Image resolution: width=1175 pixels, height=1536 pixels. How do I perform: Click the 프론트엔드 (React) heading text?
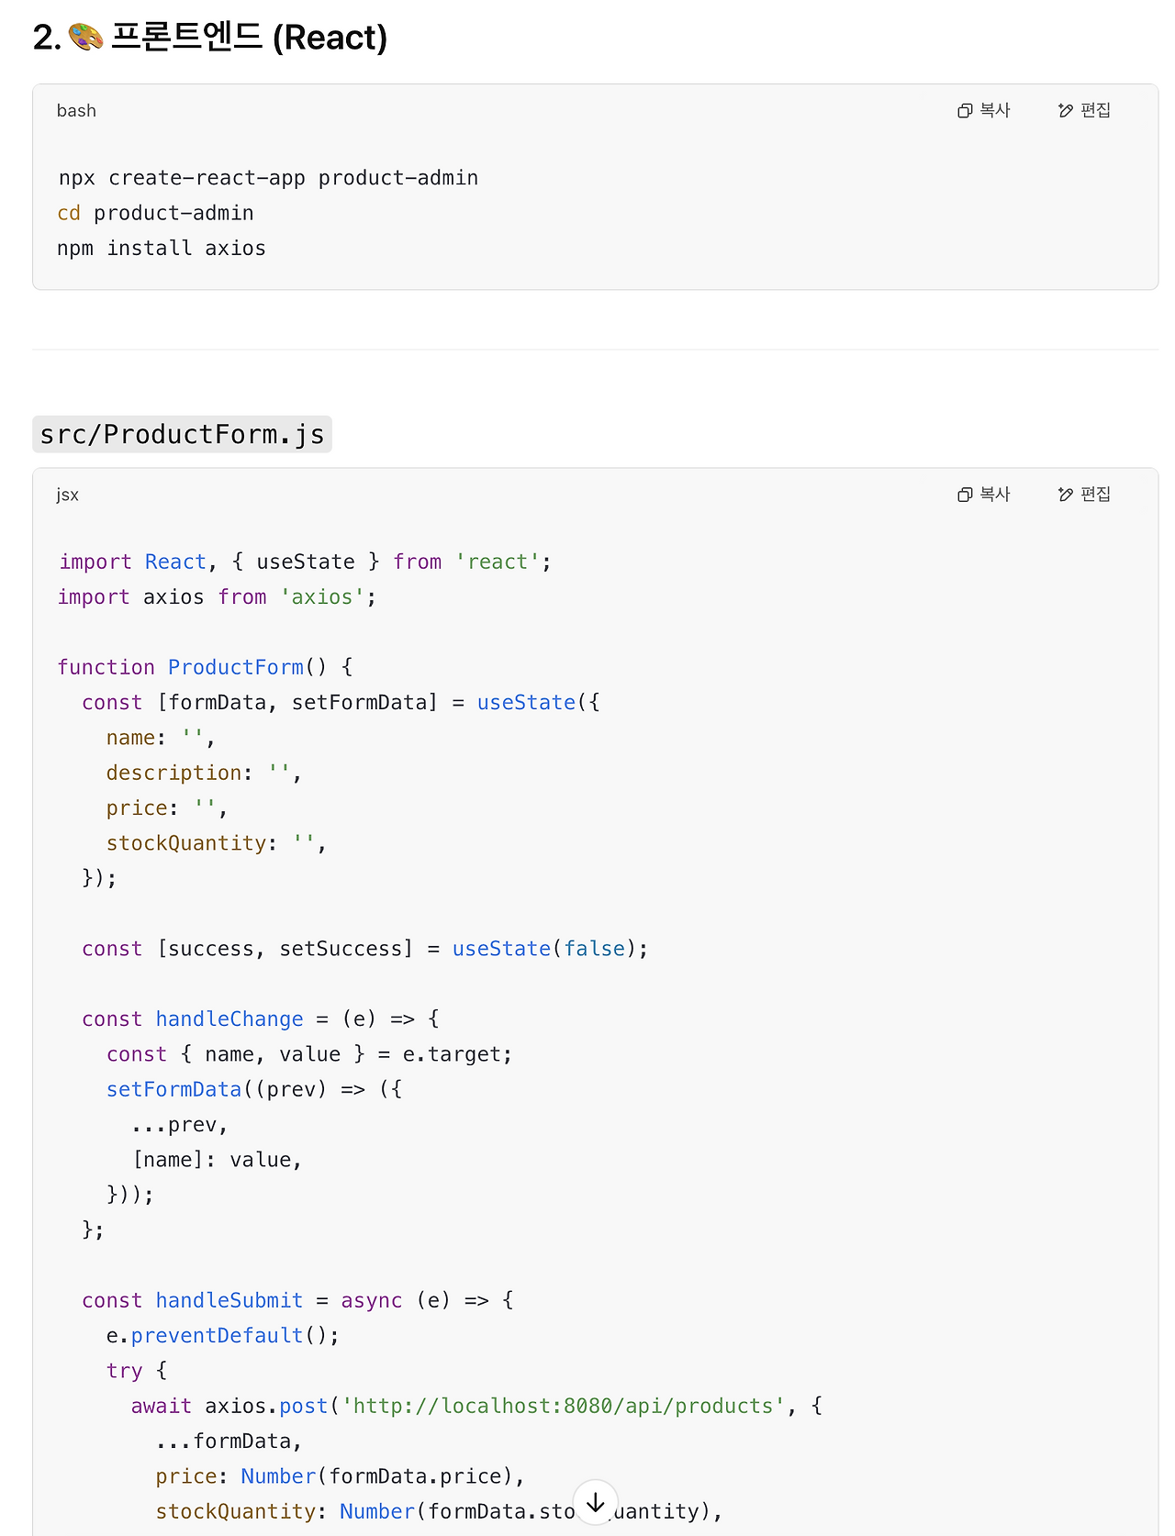249,38
